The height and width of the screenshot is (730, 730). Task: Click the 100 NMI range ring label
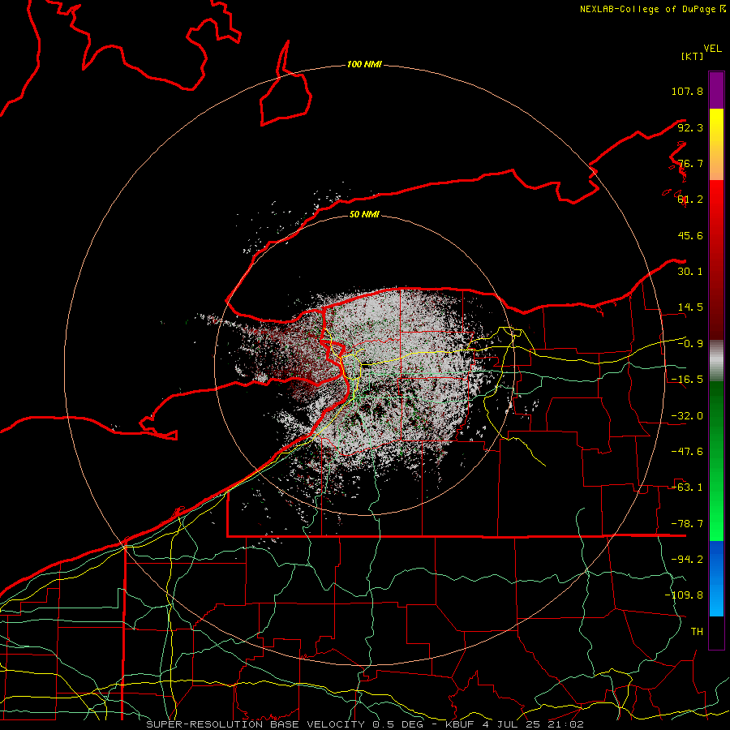pos(364,64)
